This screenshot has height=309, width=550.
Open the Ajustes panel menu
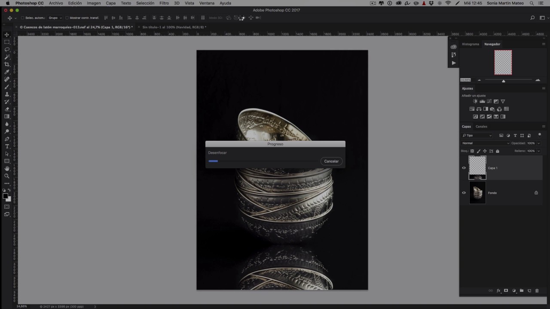pos(543,88)
